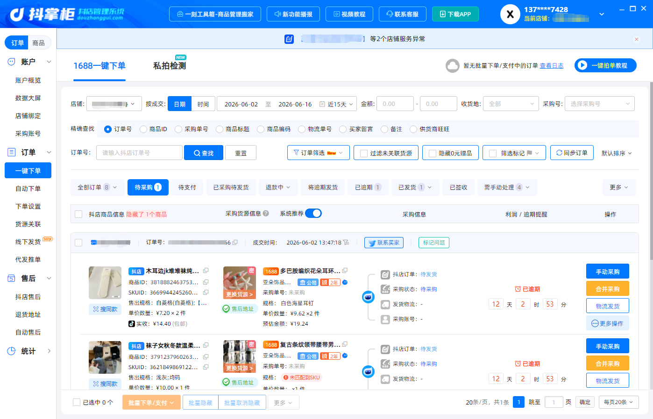Copy the SKUID 3621849869122
This screenshot has height=419, width=653.
[x=206, y=367]
